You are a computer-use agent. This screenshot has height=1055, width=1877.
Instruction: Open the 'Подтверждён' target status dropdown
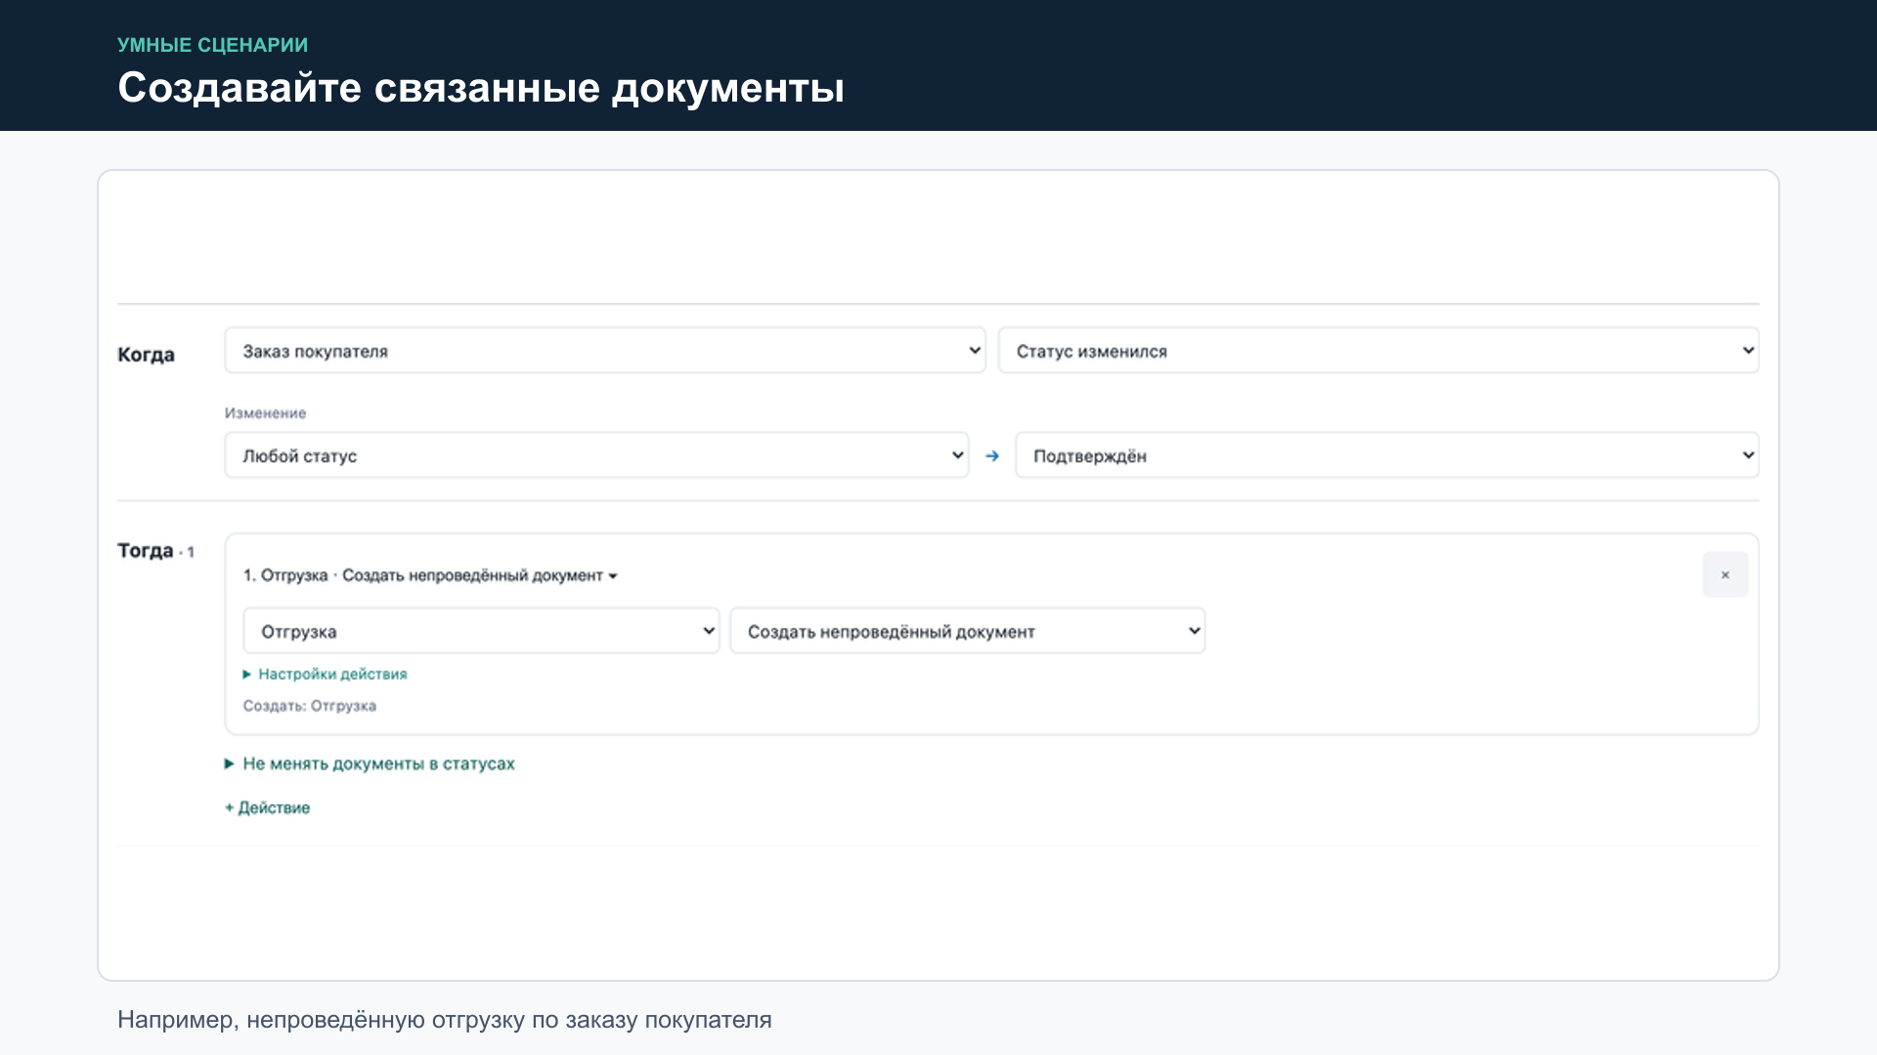click(1387, 455)
